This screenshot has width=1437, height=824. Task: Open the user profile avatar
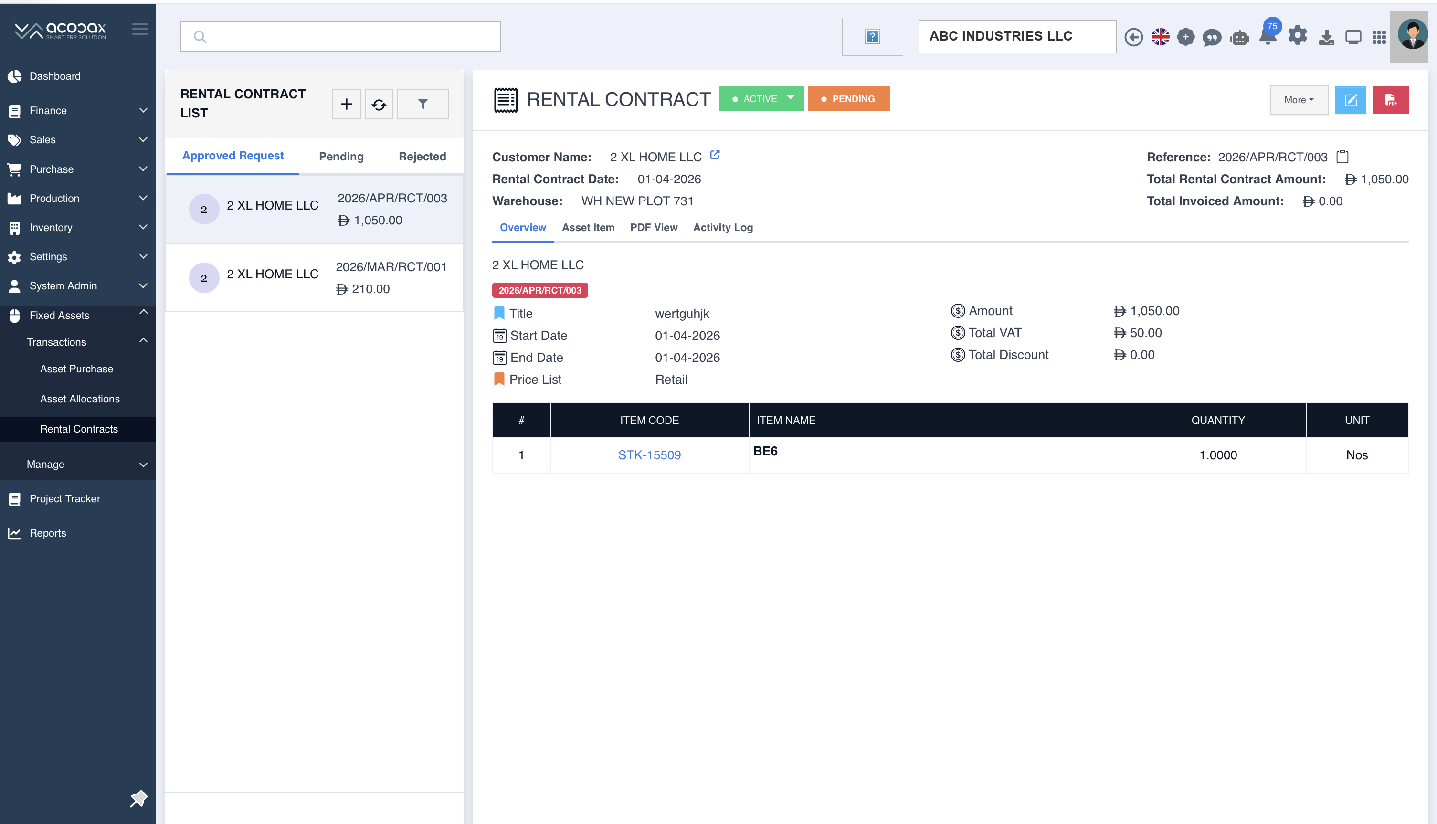pyautogui.click(x=1412, y=35)
